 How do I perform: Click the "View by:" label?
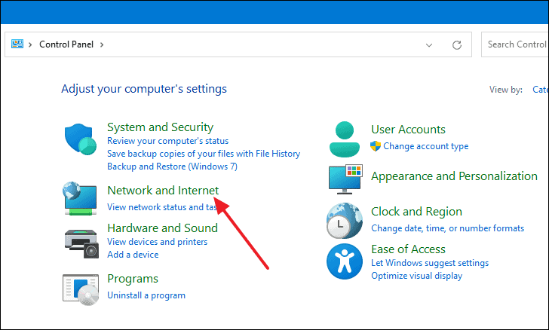pos(506,90)
